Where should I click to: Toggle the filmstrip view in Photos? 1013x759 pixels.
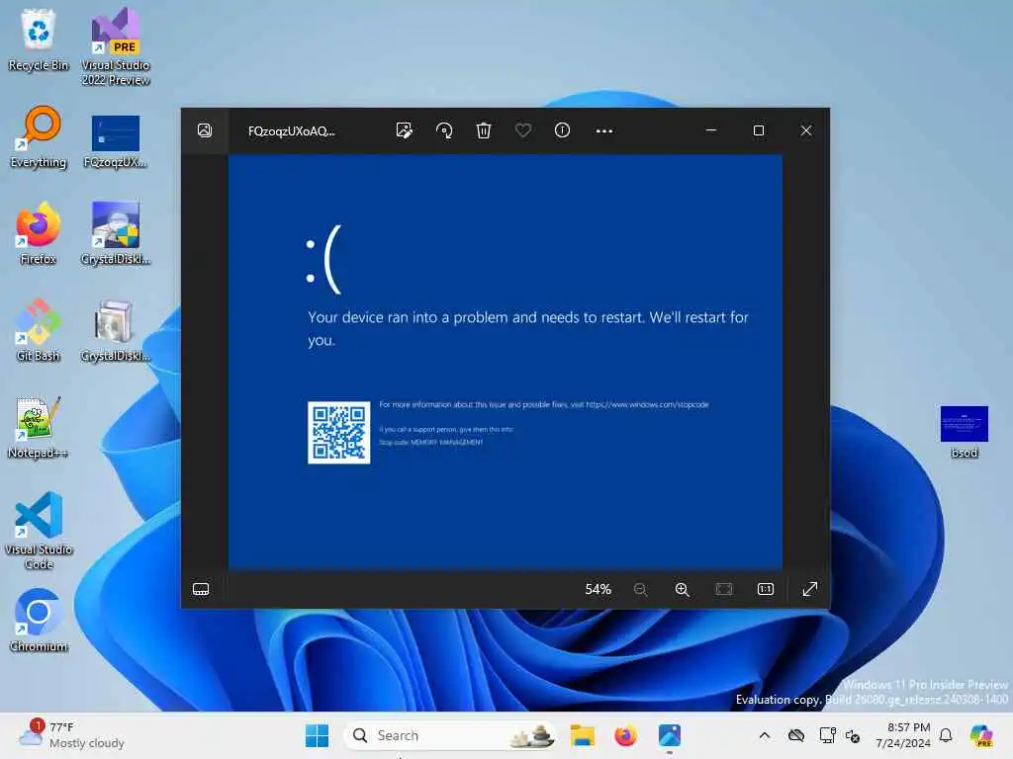pos(201,589)
